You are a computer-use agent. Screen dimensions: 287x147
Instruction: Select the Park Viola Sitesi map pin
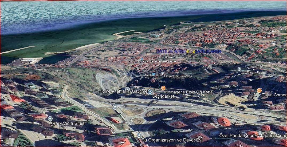click(x=50, y=119)
